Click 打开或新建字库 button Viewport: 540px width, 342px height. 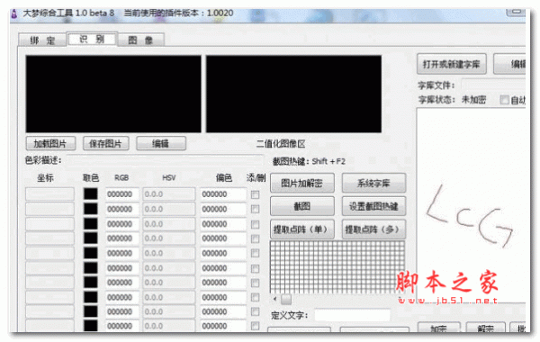pyautogui.click(x=452, y=64)
